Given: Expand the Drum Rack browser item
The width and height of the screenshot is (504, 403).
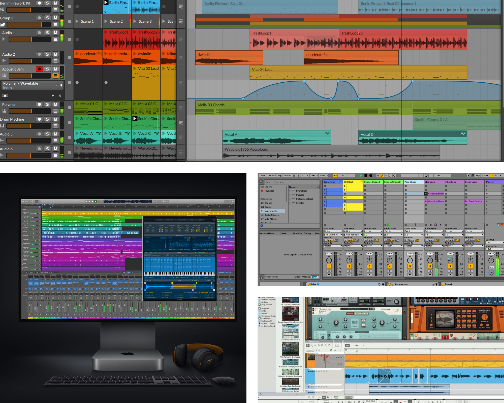Looking at the screenshot, I should point(290,191).
